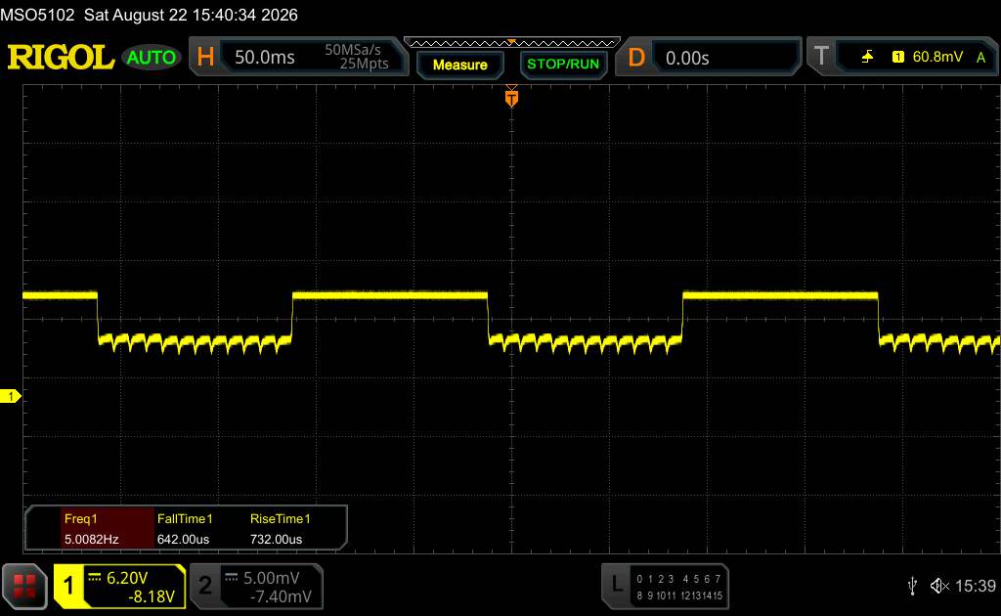Click the MSO5102 model and date header
This screenshot has height=616, width=1001.
[x=149, y=15]
